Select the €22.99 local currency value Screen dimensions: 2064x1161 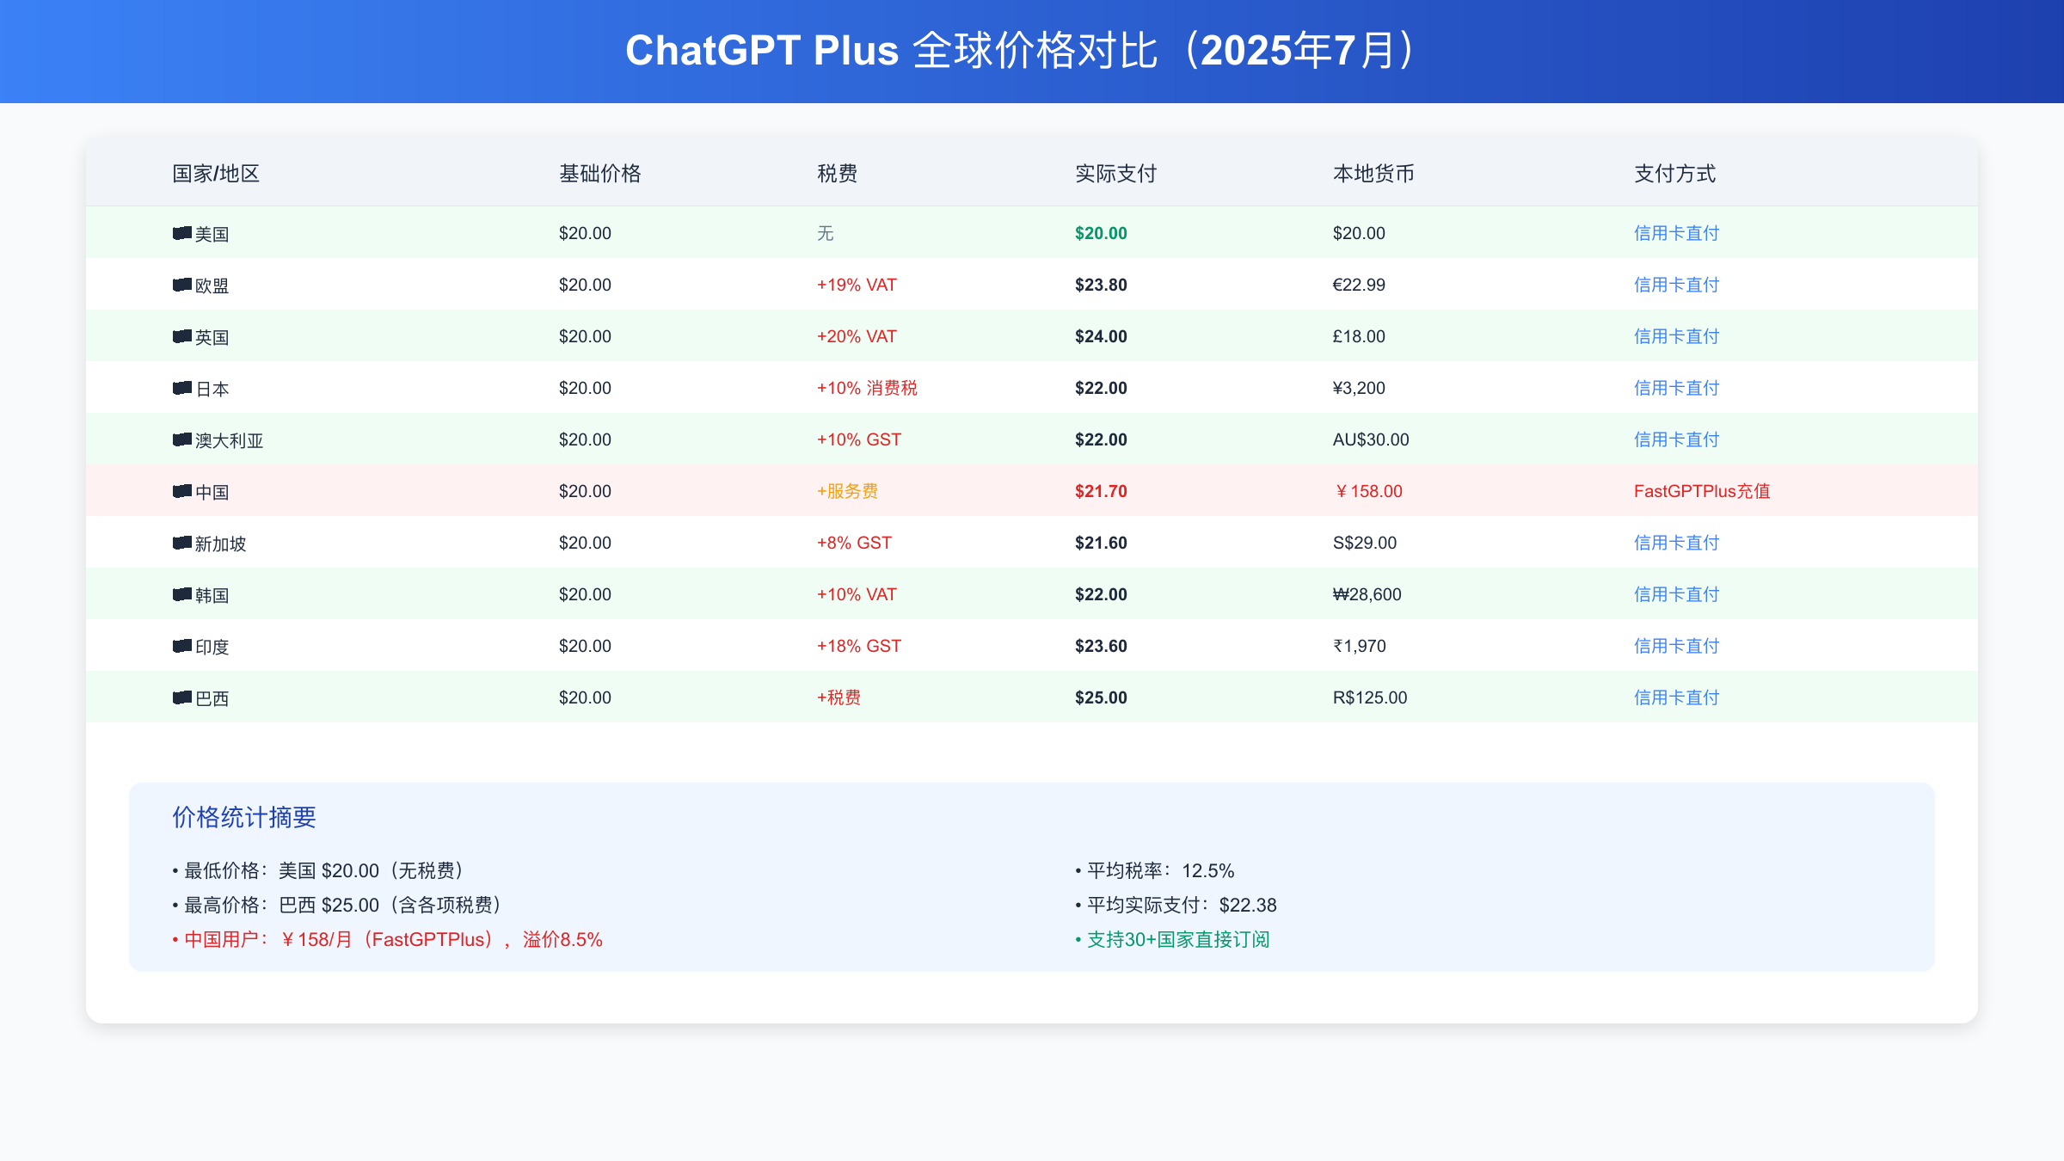click(x=1359, y=285)
